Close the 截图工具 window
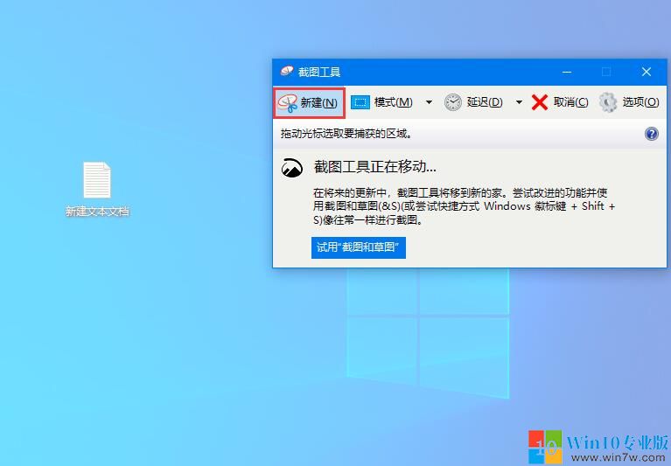The width and height of the screenshot is (671, 466). [647, 72]
